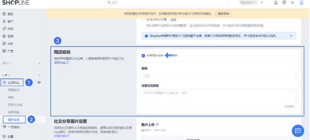
Task: Open 营销 in the sidebar
Action: (8, 36)
